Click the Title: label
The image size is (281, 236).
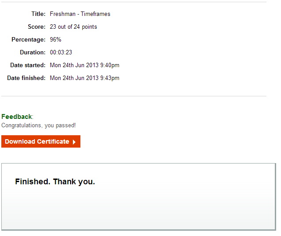(38, 14)
